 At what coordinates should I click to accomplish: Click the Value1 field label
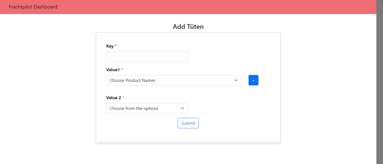113,70
